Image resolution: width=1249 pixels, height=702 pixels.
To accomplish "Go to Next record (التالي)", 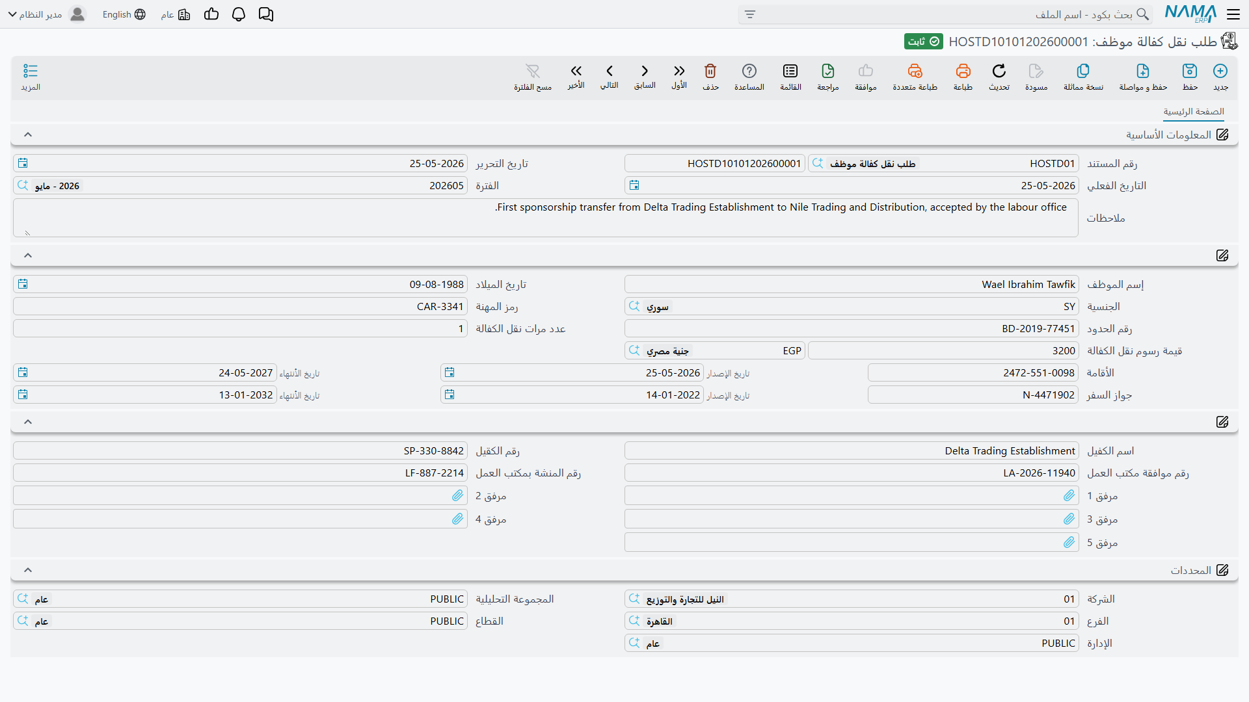I will [610, 71].
